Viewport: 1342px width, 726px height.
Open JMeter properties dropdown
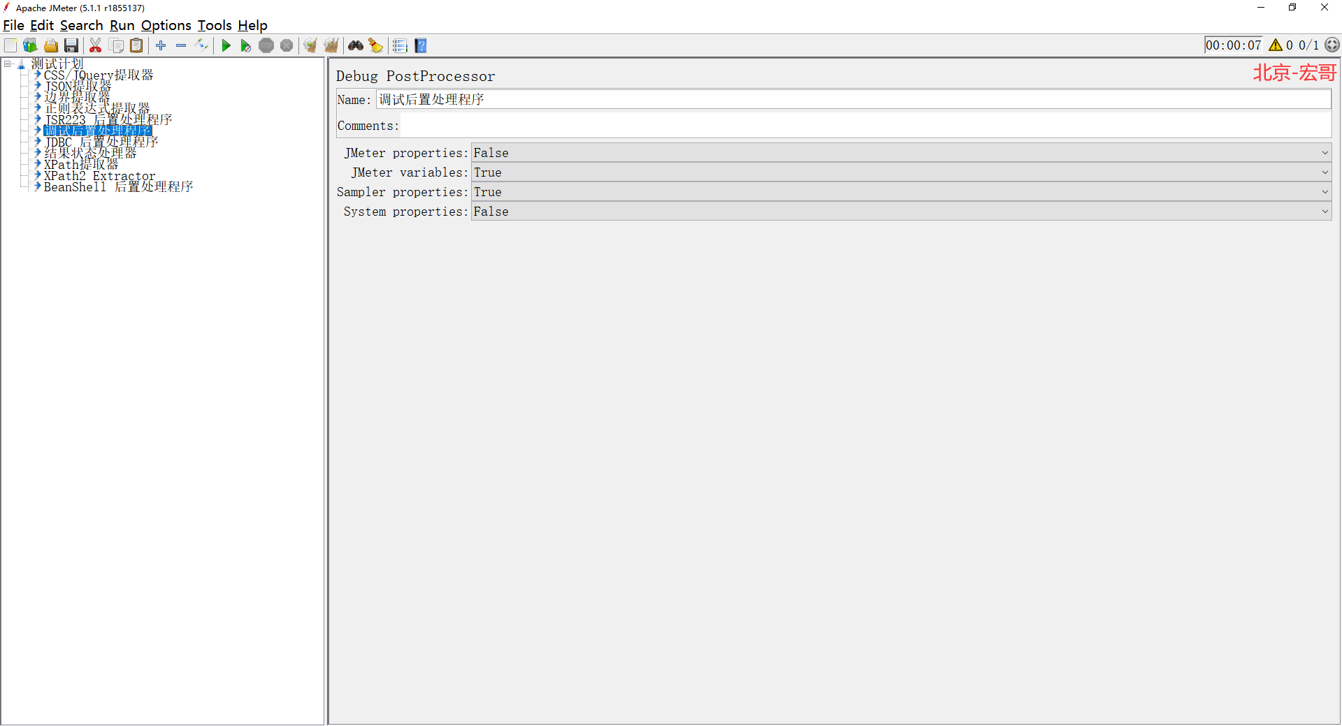point(901,153)
